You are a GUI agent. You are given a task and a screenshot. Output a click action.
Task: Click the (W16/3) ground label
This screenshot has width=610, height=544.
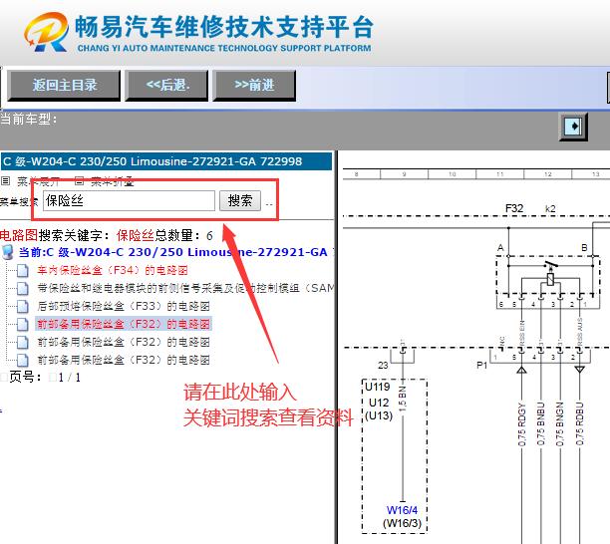[x=402, y=523]
